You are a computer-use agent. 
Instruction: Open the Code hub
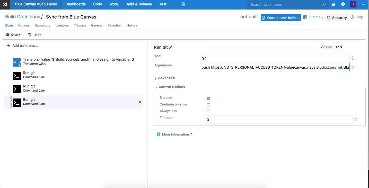pos(98,4)
